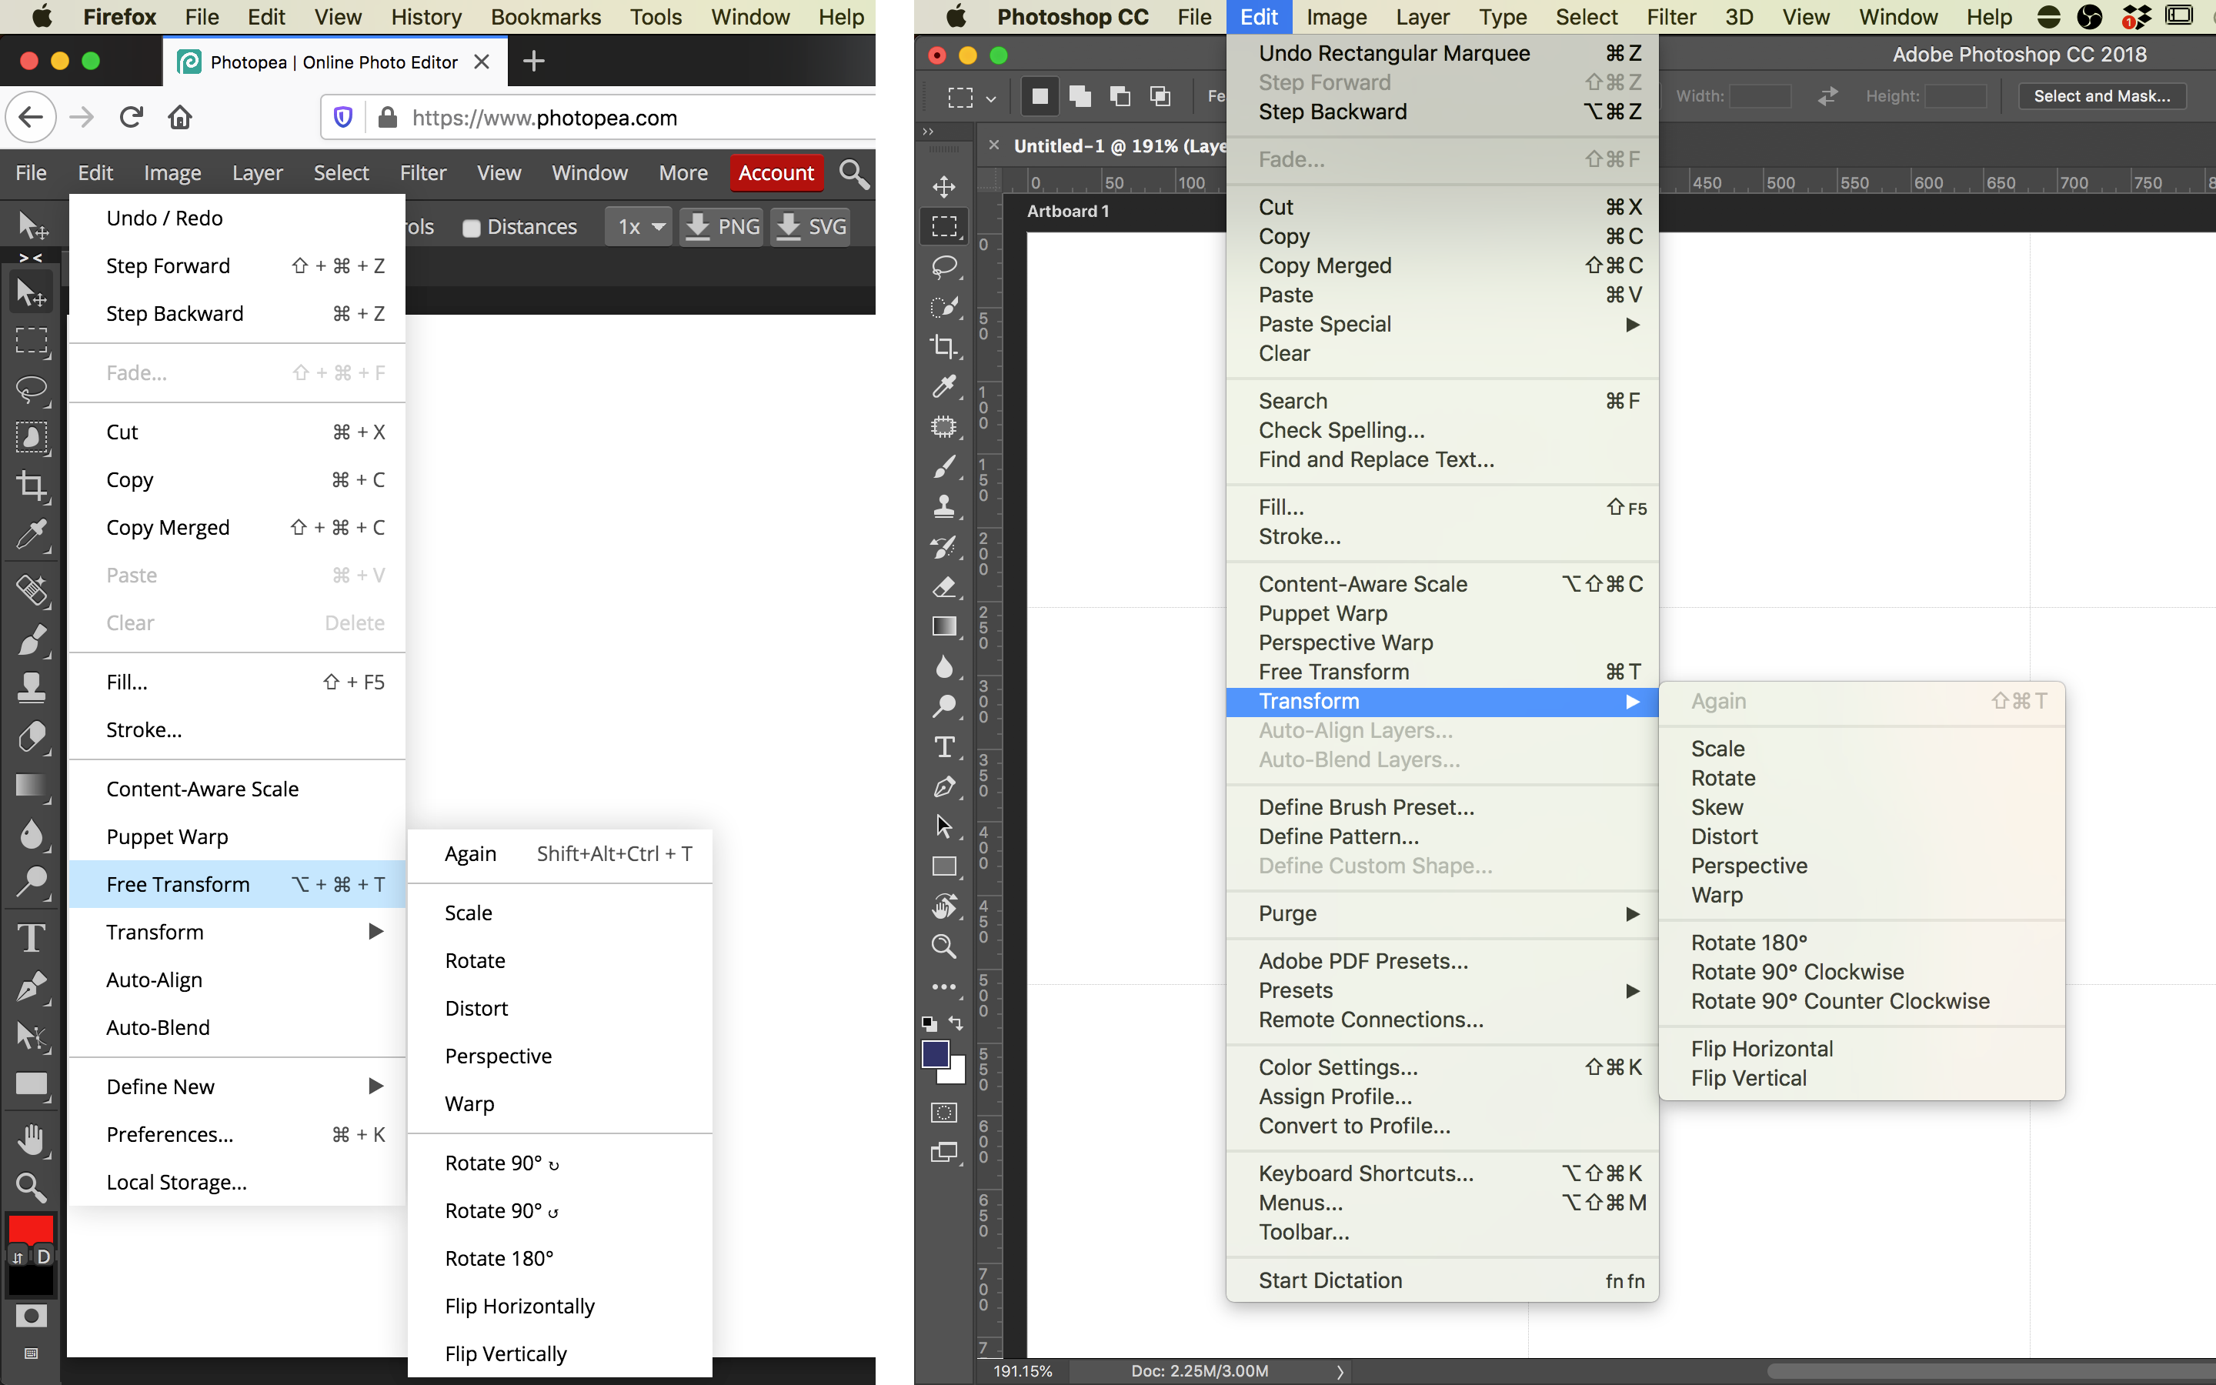Image resolution: width=2216 pixels, height=1385 pixels.
Task: Click the Width field in Photoshop options bar
Action: 1760,96
